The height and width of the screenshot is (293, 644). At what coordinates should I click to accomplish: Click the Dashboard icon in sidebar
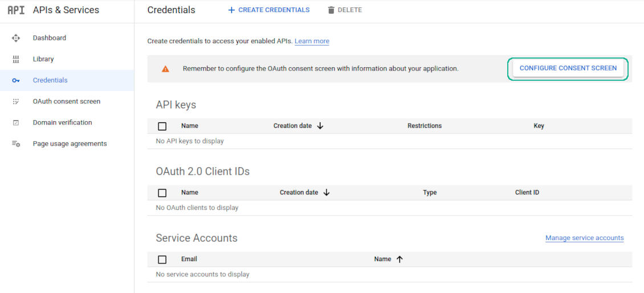coord(16,38)
